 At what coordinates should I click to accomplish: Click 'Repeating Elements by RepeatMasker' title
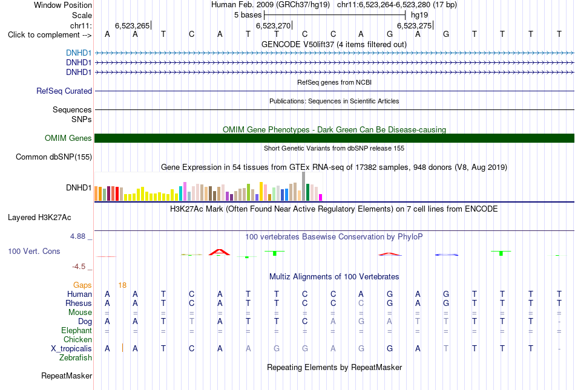334,367
